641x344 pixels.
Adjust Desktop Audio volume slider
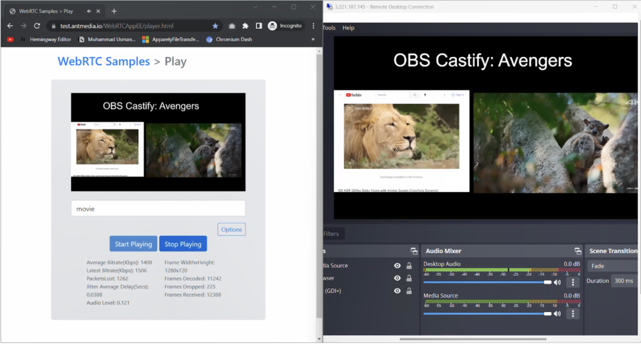487,282
